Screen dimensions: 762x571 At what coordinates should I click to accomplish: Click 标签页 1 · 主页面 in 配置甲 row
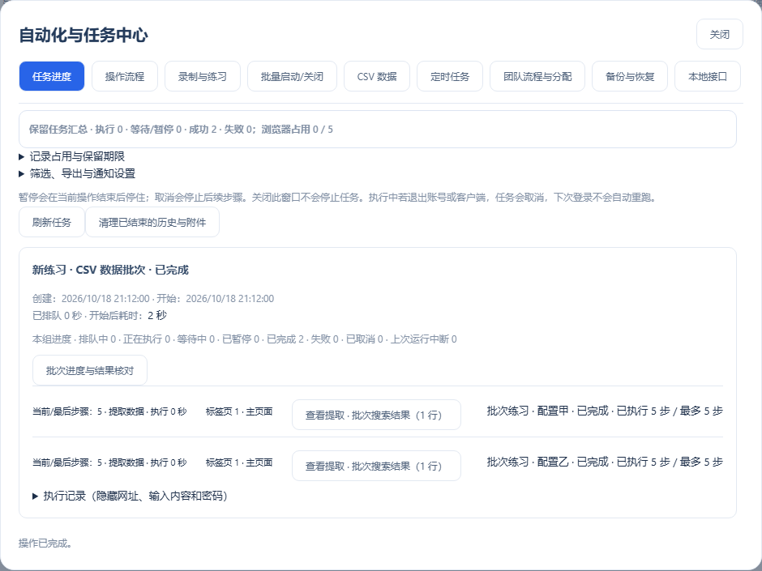(239, 411)
